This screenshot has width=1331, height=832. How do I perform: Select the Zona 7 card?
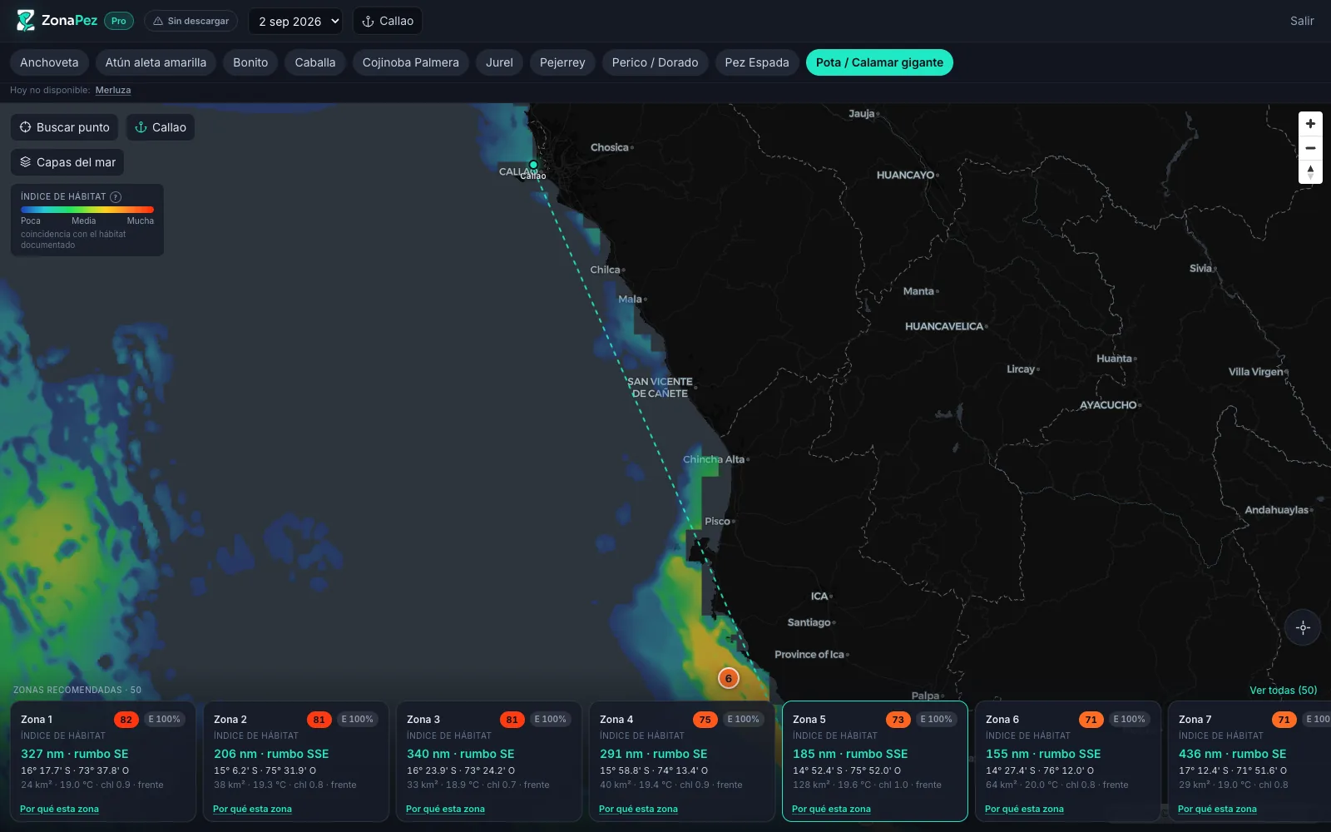pos(1249,761)
